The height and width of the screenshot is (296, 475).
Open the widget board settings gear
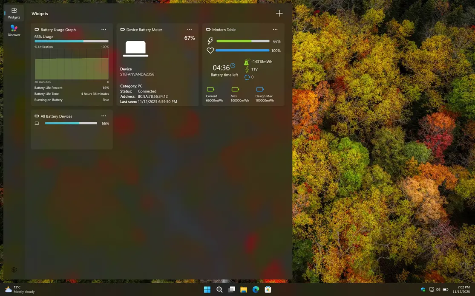tap(14, 270)
